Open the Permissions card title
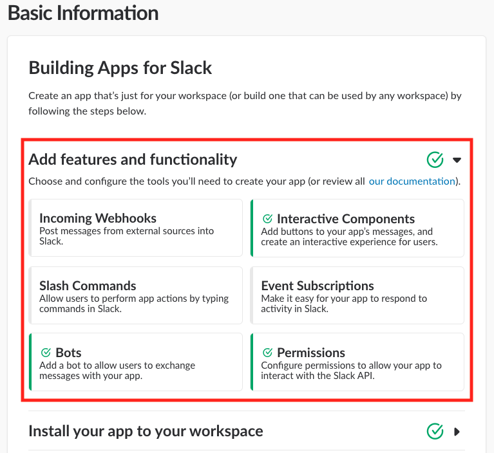 311,353
